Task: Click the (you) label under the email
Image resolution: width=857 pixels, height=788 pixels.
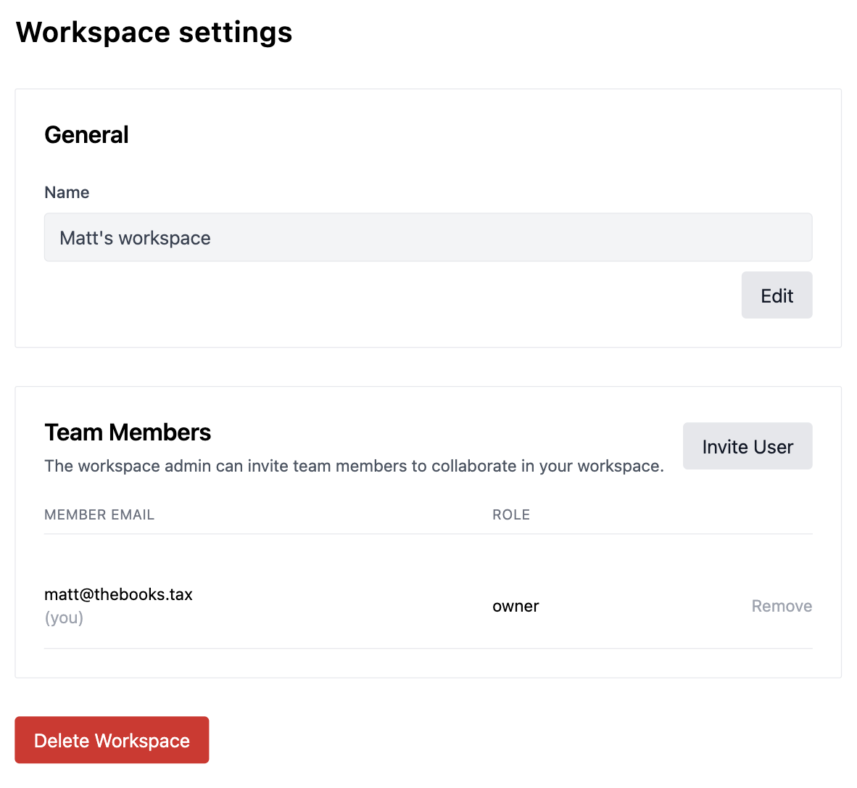Action: click(64, 617)
